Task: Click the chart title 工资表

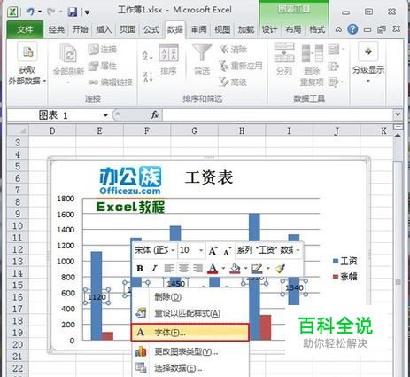Action: 209,177
